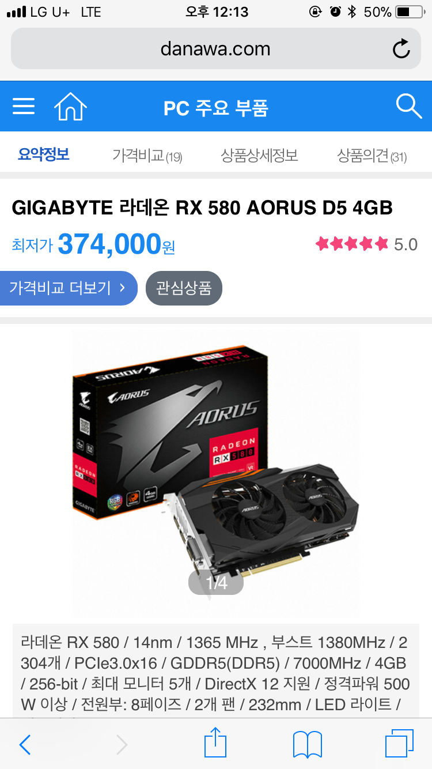Image resolution: width=432 pixels, height=769 pixels.
Task: Select the 상품의견 (31) tab
Action: (372, 155)
